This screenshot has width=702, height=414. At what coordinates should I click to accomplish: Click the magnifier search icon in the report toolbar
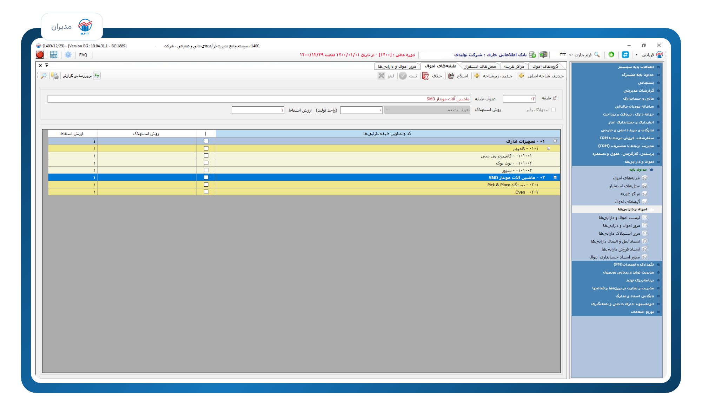pyautogui.click(x=44, y=76)
